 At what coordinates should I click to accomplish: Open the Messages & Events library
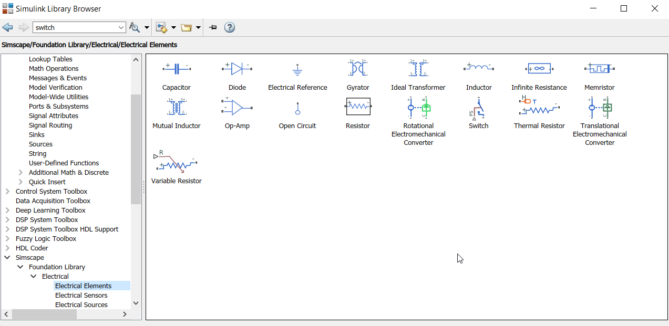(58, 78)
